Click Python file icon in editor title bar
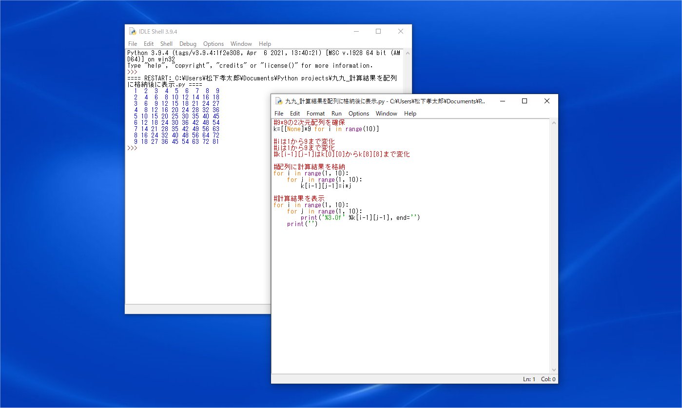This screenshot has width=682, height=408. click(x=278, y=101)
